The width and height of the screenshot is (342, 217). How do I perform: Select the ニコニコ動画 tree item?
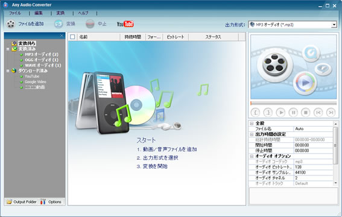coord(34,87)
